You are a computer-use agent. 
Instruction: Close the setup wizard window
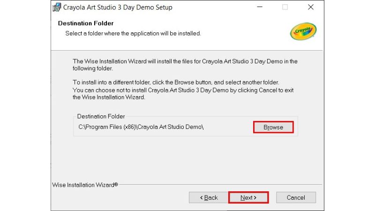coord(311,8)
